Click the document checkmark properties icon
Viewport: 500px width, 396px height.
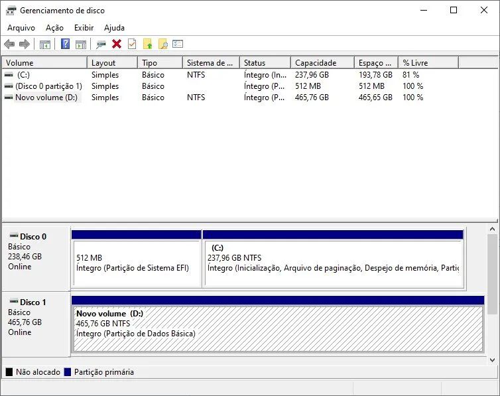coord(132,44)
